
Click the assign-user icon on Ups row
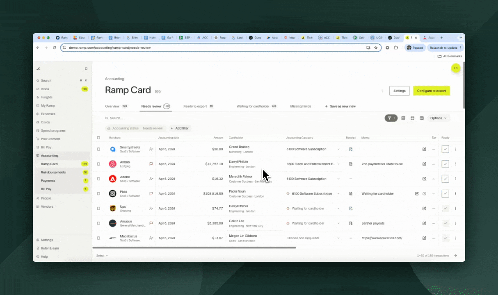point(151,208)
